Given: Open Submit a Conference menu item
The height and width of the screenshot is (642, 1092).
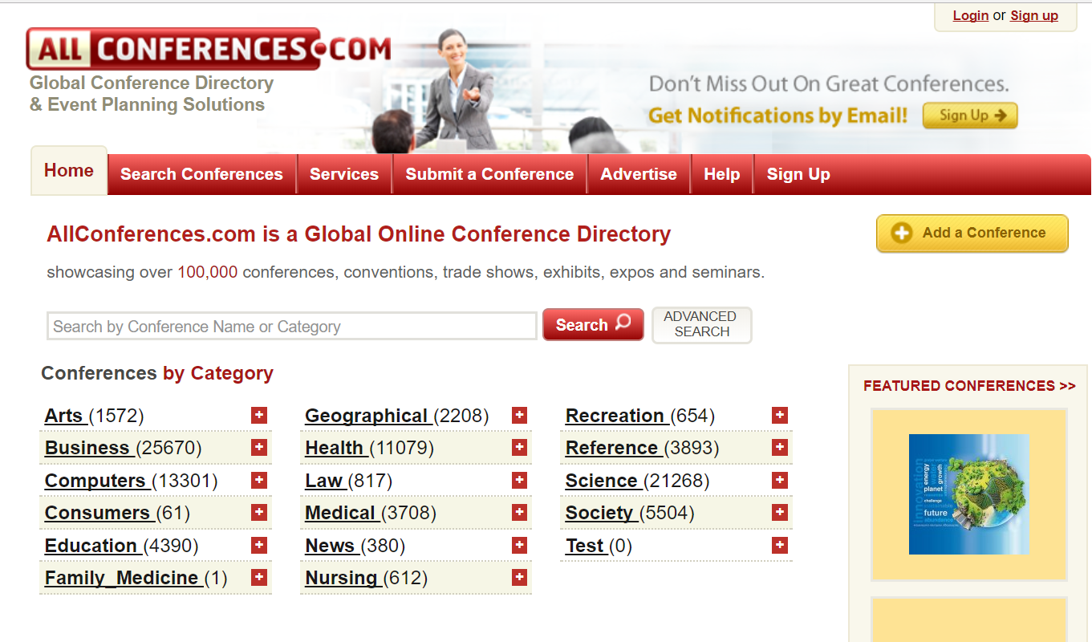Looking at the screenshot, I should [489, 174].
